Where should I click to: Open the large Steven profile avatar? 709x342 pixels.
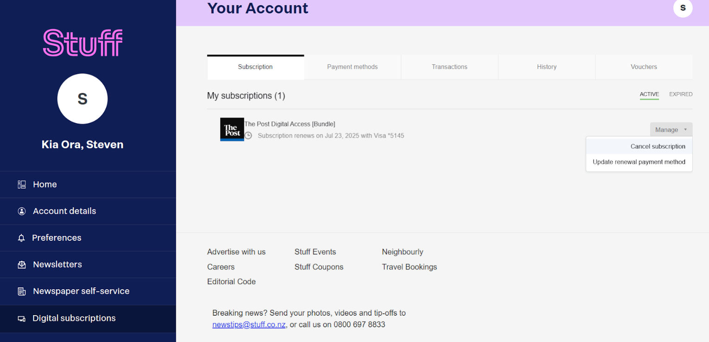tap(83, 99)
